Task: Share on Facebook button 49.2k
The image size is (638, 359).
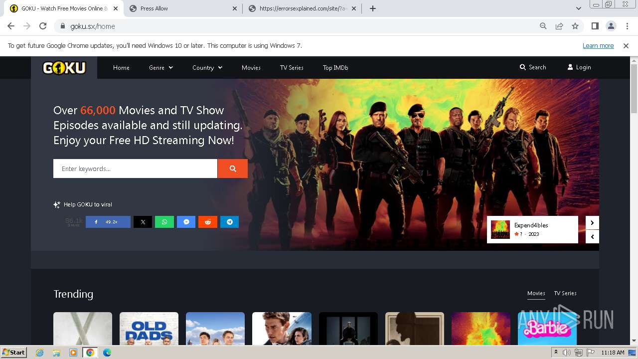Action: pyautogui.click(x=108, y=222)
